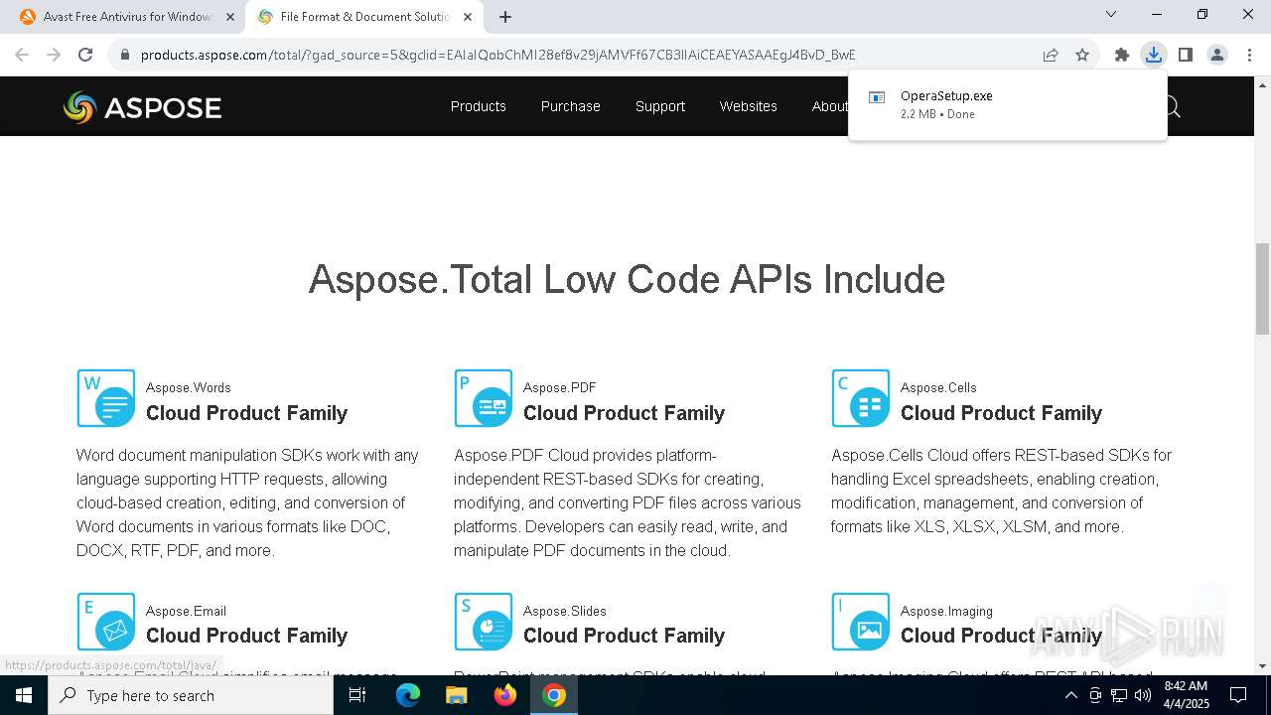Open Chrome profile avatar
Viewport: 1271px width, 715px height.
click(1217, 55)
